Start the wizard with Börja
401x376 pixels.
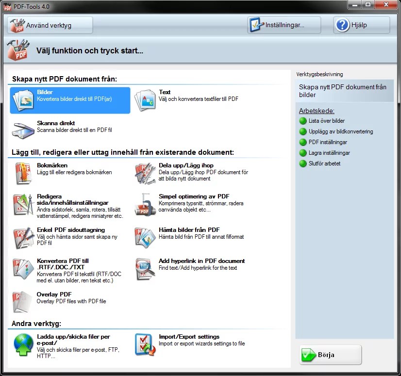point(331,355)
